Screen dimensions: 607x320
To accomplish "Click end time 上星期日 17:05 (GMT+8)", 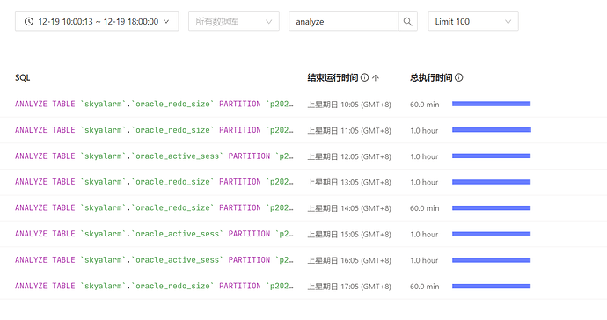I will point(349,287).
